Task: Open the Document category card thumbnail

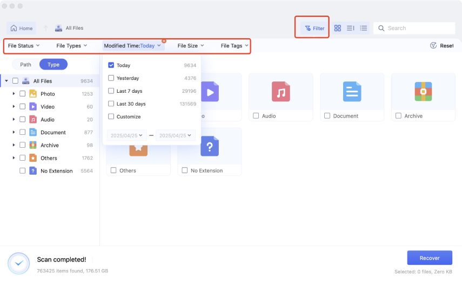Action: coord(352,92)
